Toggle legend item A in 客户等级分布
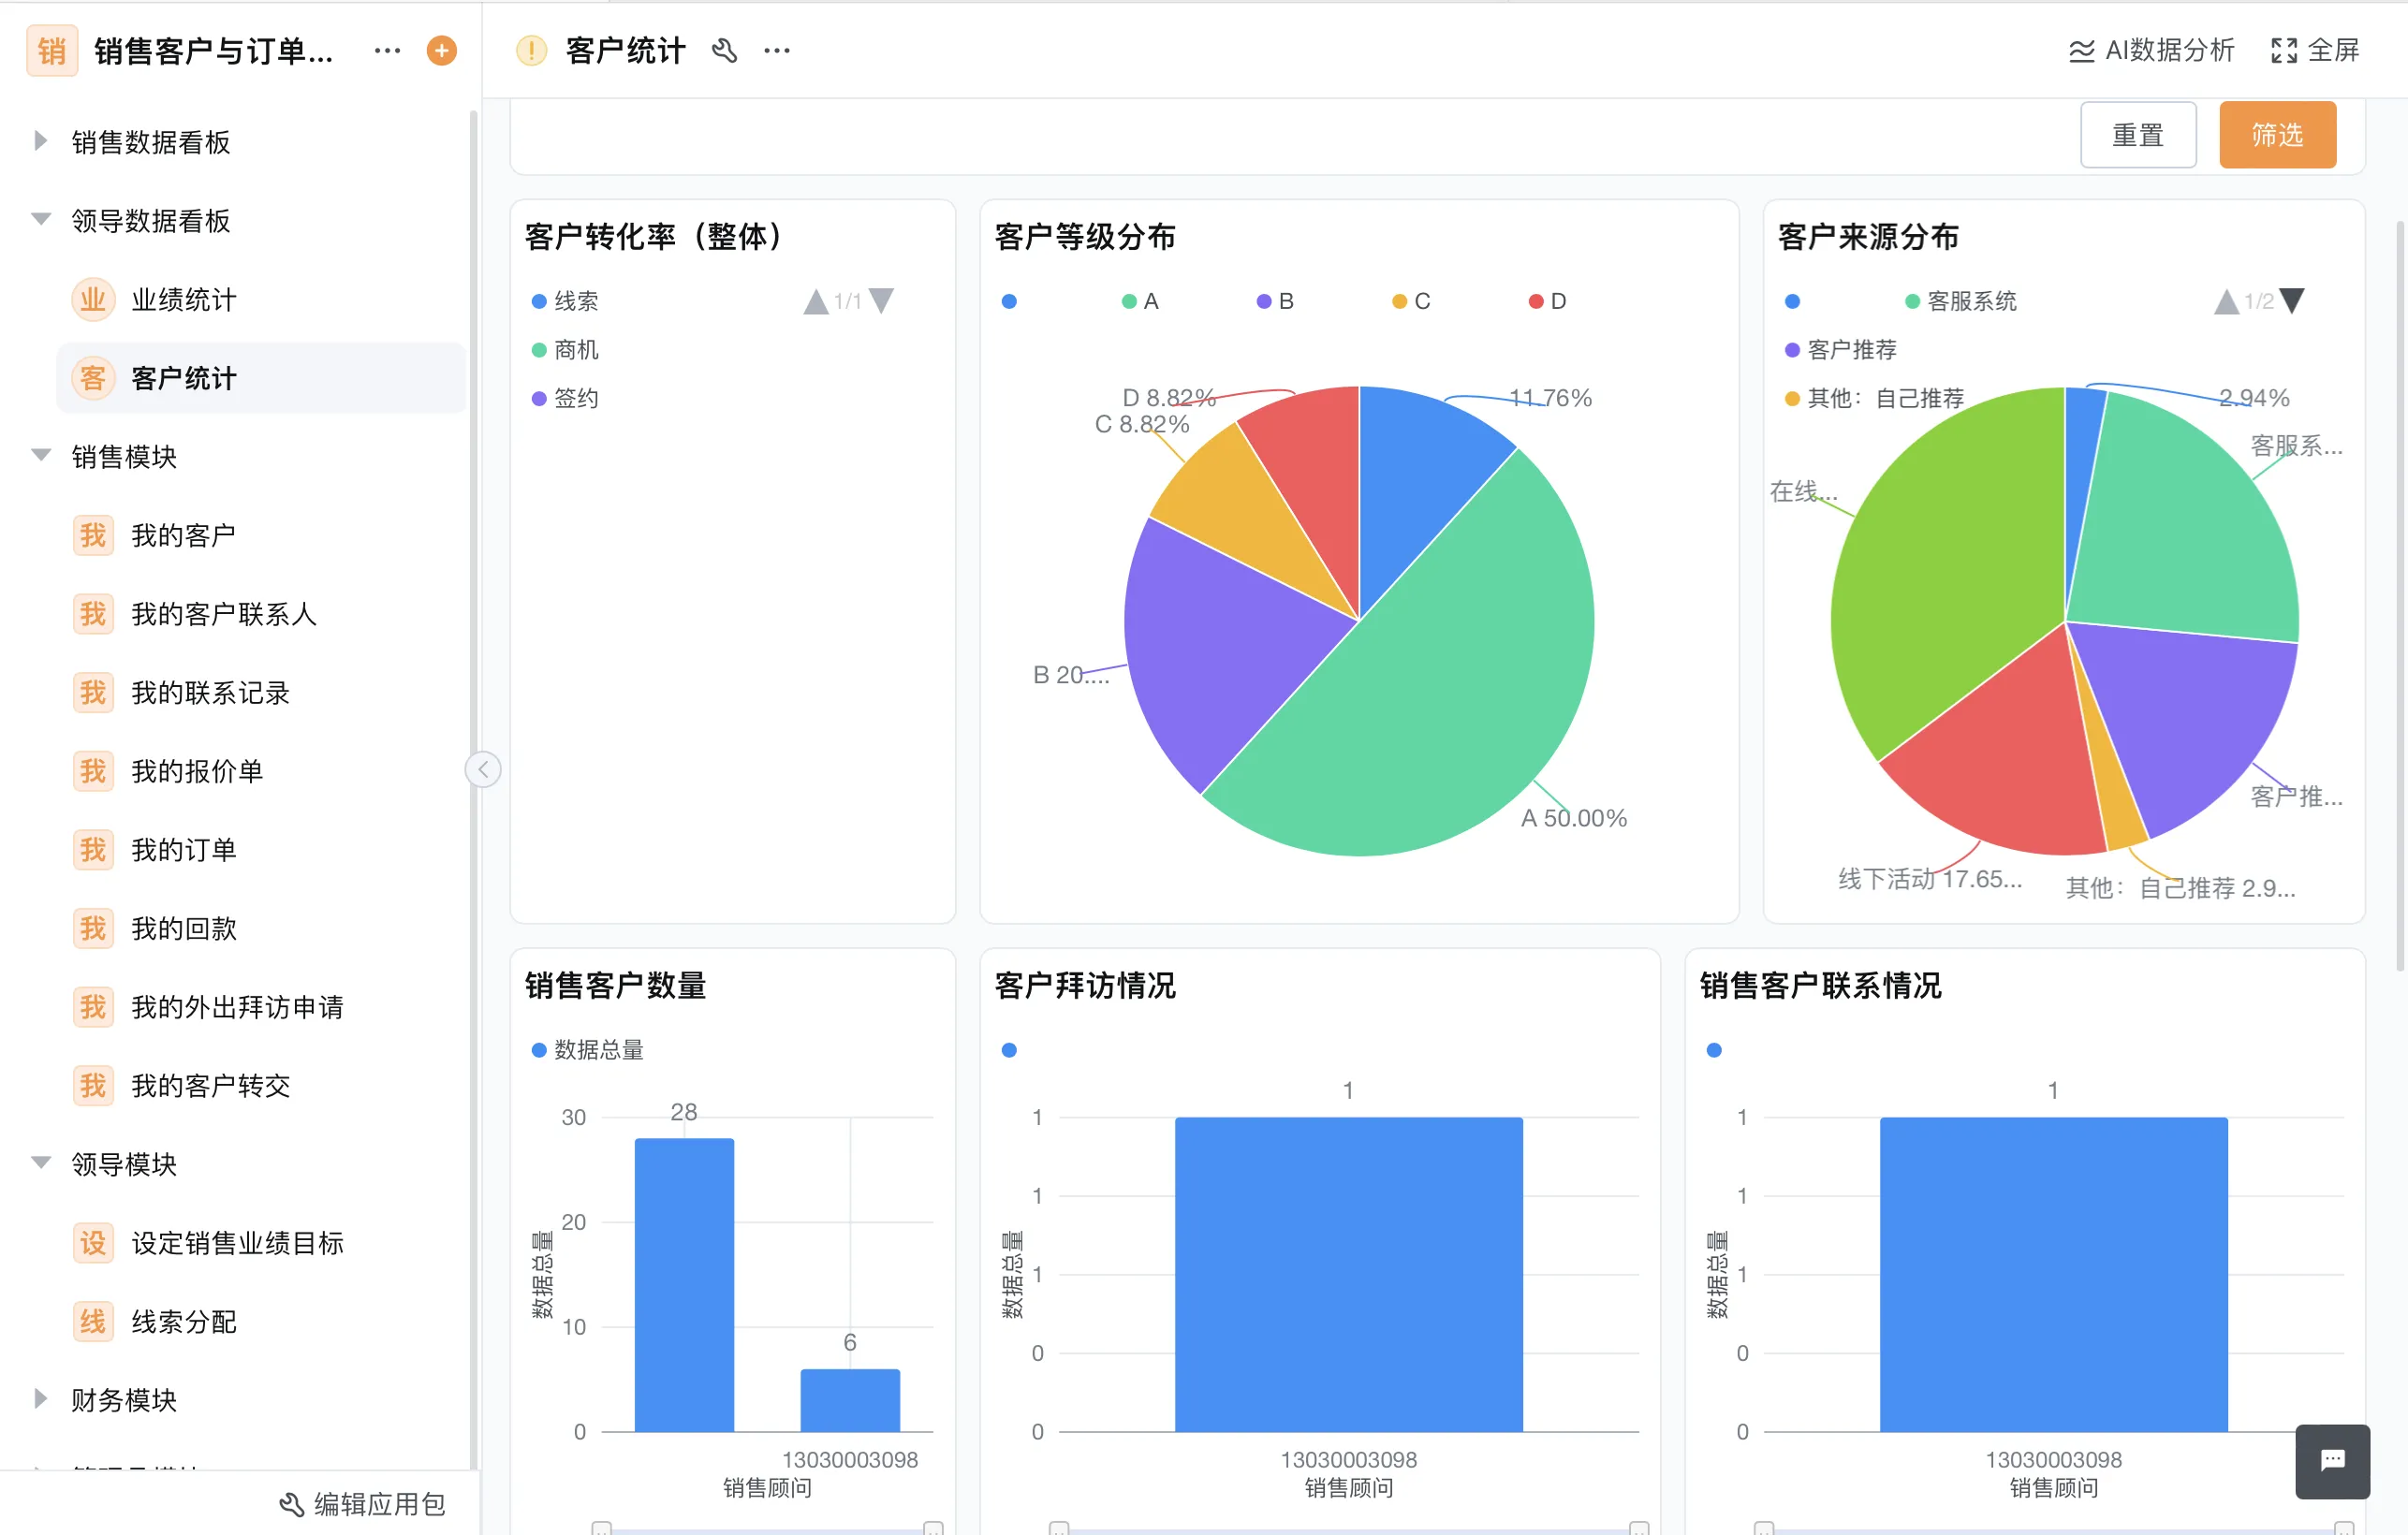Image resolution: width=2408 pixels, height=1535 pixels. point(1128,301)
